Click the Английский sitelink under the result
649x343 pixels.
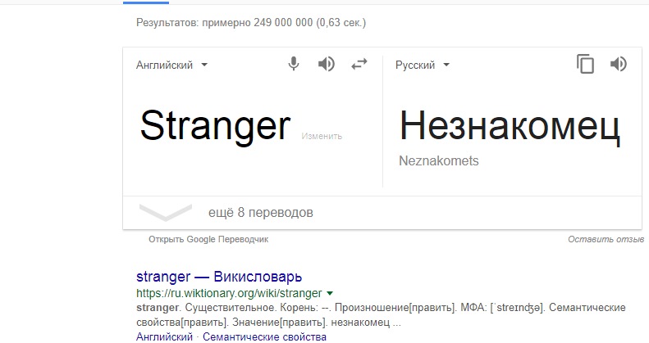[x=164, y=336]
